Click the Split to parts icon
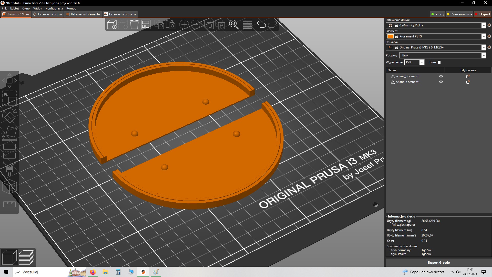 (x=220, y=25)
